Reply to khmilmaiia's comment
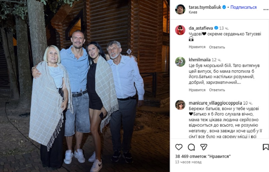 (217, 90)
